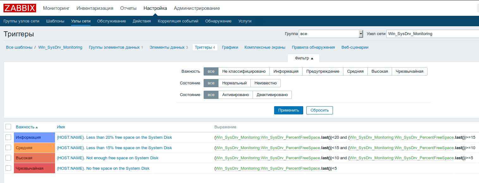Go to Обнаружение submenu

218,21
